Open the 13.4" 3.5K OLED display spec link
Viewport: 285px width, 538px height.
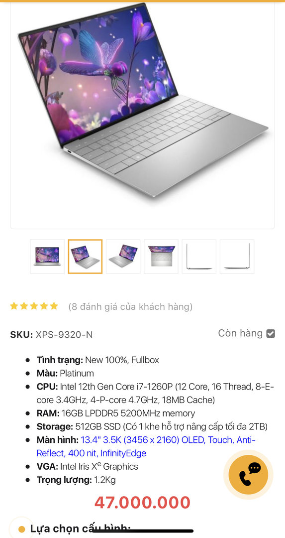[x=146, y=446]
